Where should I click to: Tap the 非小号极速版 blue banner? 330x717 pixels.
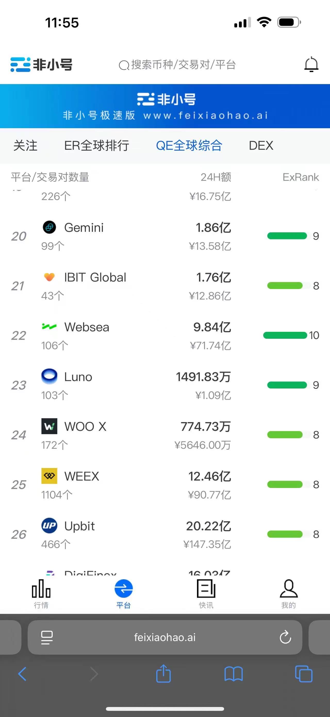(x=165, y=106)
